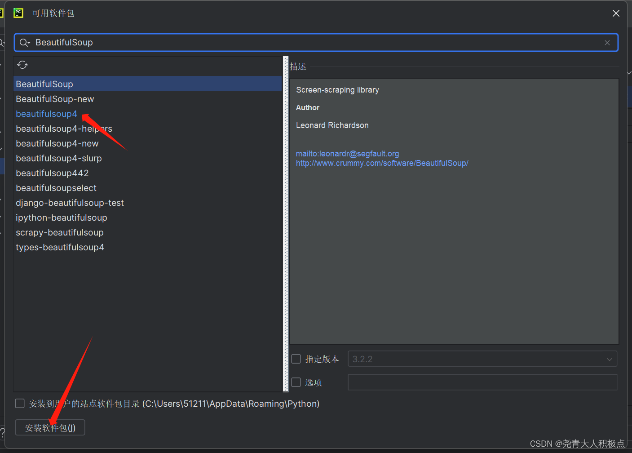Toggle install to user site packages checkbox
The image size is (632, 453).
20,404
